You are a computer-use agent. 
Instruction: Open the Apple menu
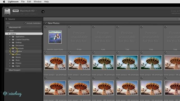tap(4, 2)
